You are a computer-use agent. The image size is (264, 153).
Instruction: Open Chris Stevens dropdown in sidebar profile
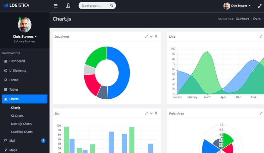pos(25,37)
